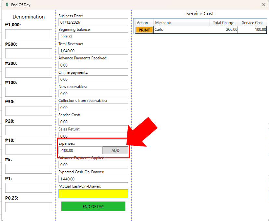Viewport: 269px width, 221px height.
Task: Focus the ₱100 denomination field
Action: [x=29, y=92]
